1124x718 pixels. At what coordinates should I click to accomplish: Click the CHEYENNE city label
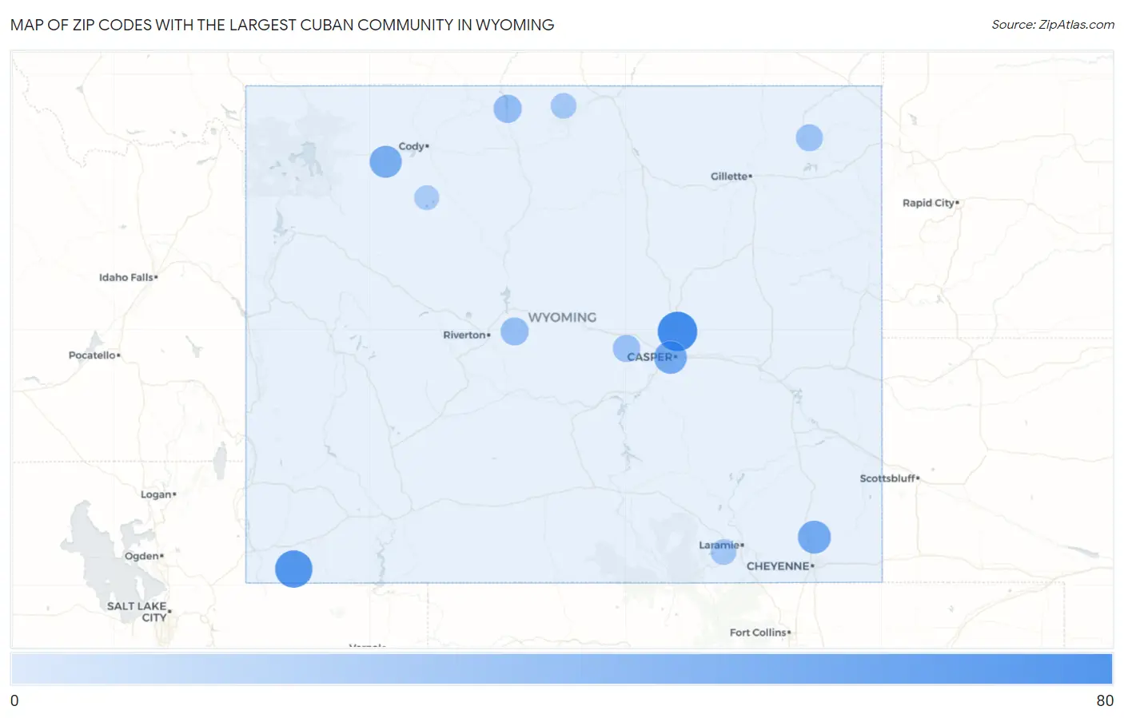tap(779, 565)
